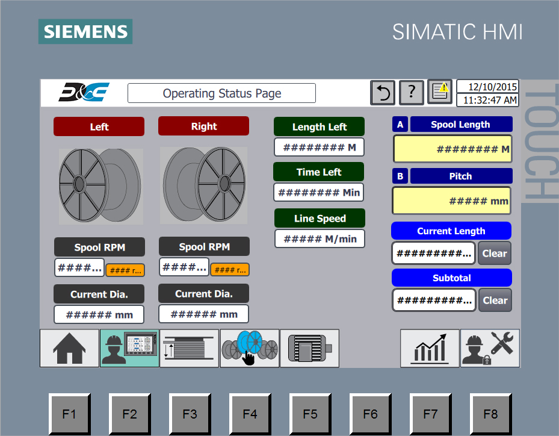Click the Subtotal value field

tap(434, 301)
